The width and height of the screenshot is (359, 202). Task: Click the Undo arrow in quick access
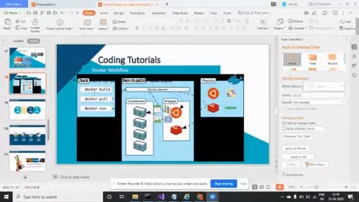coord(62,13)
